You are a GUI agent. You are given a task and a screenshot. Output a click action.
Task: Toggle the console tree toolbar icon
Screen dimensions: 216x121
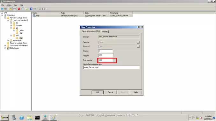tap(14, 9)
